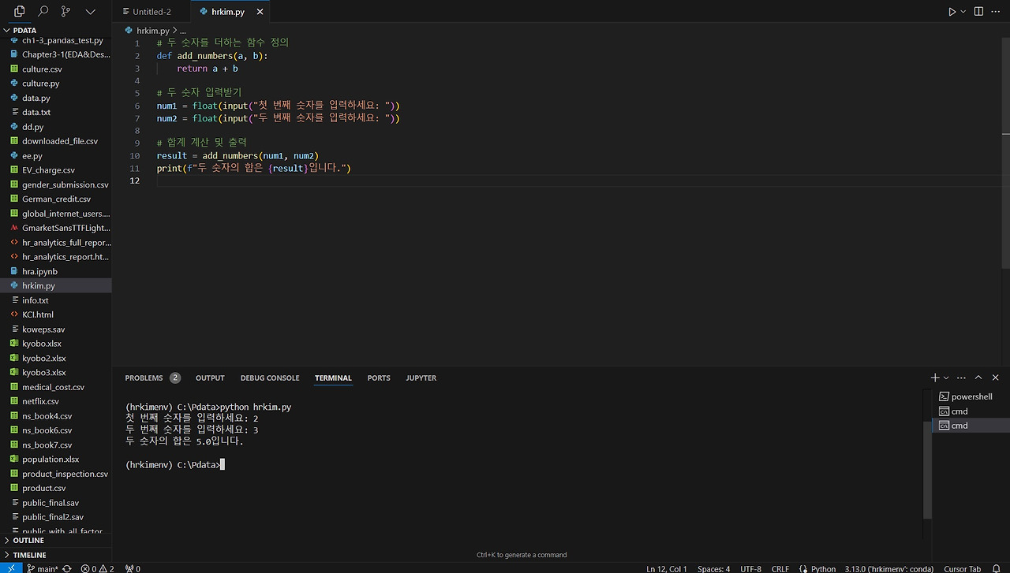
Task: Open hra.ipynb notebook in explorer
Action: 56,271
